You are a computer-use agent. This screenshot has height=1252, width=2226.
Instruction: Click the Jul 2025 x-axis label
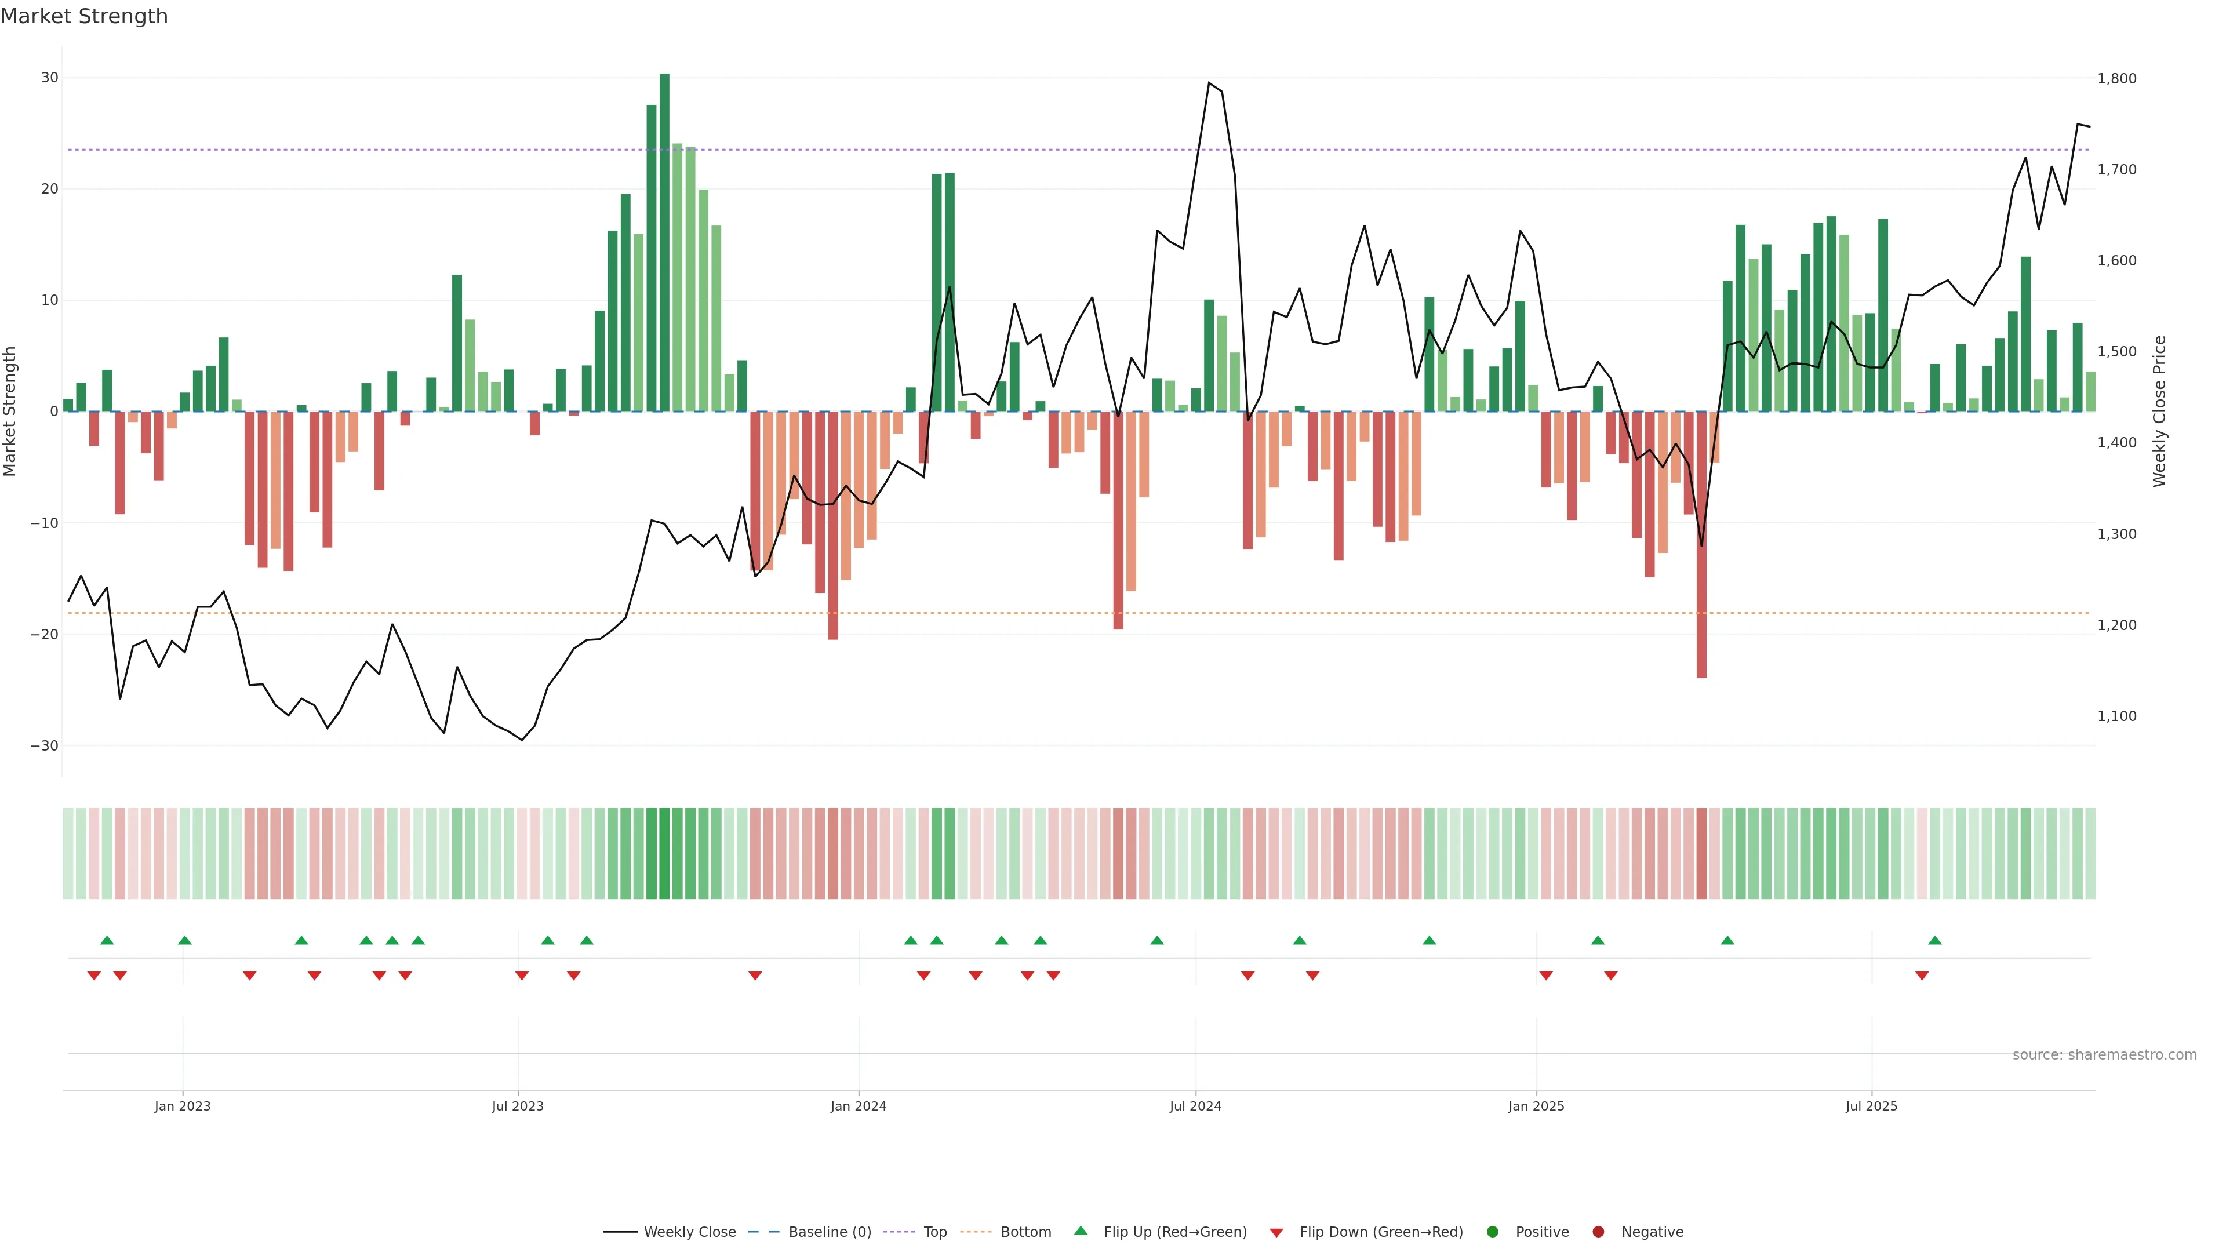point(1871,1106)
